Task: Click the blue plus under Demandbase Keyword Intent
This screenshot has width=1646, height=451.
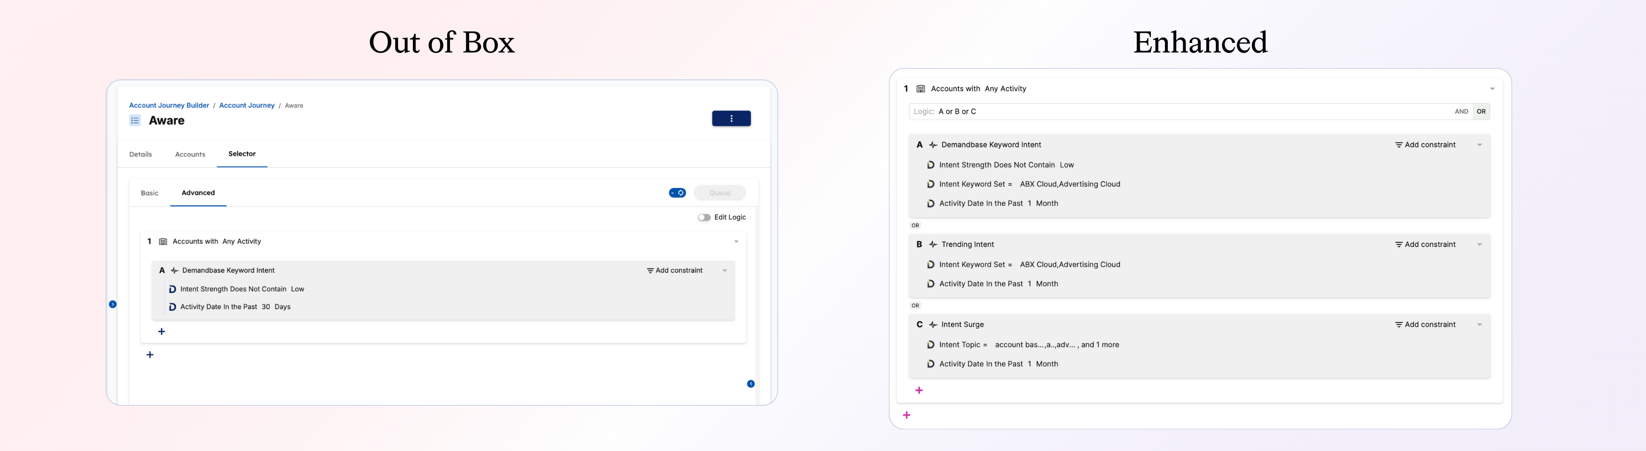Action: (x=162, y=332)
